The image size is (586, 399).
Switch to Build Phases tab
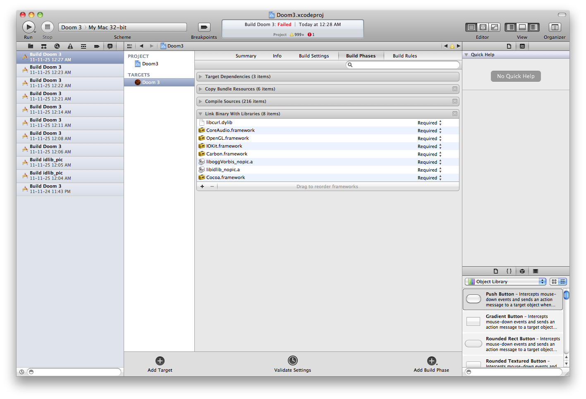pyautogui.click(x=361, y=56)
